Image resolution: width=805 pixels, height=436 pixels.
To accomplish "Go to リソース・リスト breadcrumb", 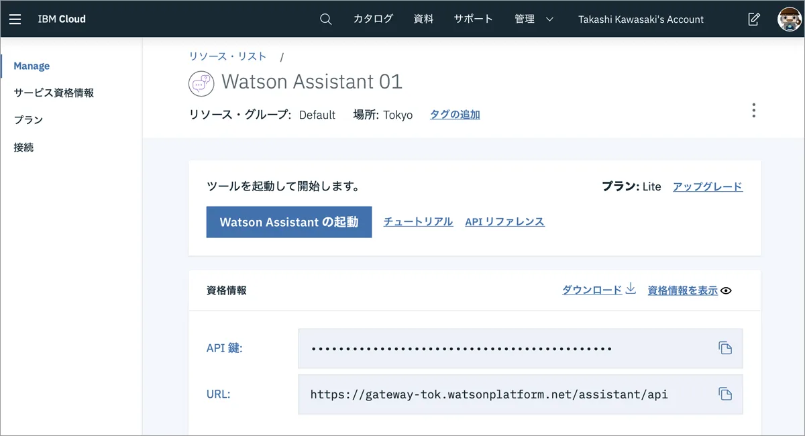I will click(x=227, y=56).
